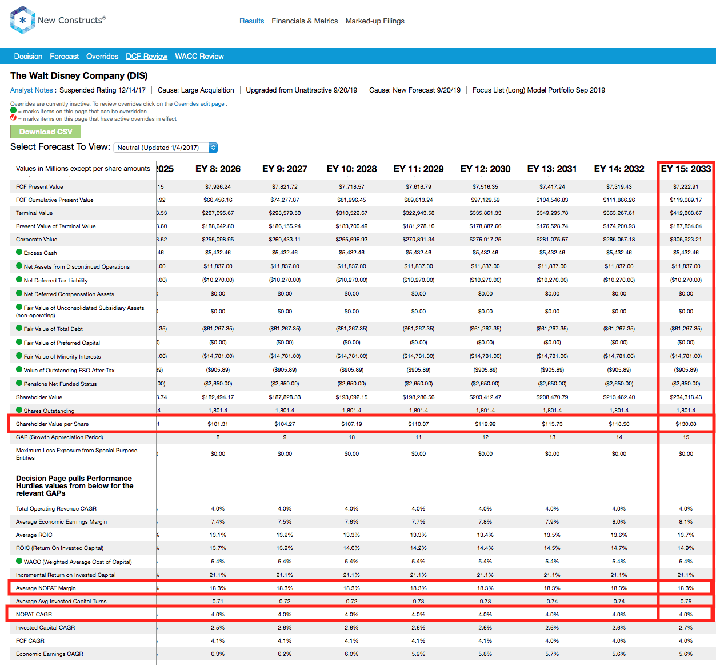Click Present Value of Terminal Value label
Screen dimensions: 716x665
(55, 226)
